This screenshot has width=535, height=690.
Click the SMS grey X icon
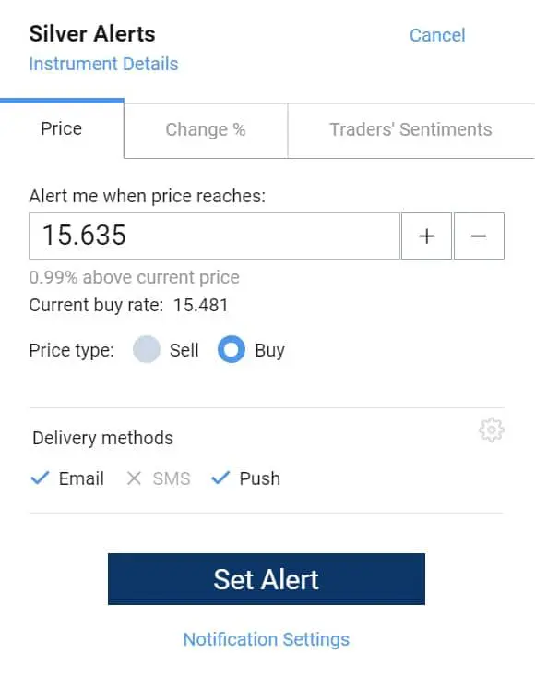(x=134, y=478)
